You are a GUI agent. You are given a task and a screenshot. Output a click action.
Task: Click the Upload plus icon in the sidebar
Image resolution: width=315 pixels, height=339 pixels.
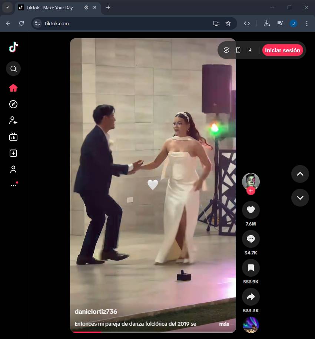tap(13, 153)
